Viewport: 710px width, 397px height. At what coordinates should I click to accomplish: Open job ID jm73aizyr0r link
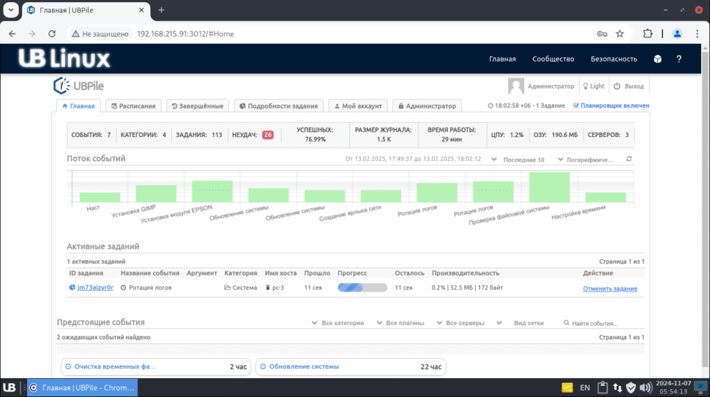point(95,288)
